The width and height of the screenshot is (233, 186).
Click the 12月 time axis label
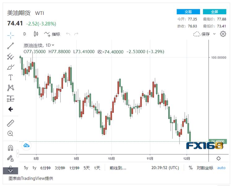click(187, 158)
